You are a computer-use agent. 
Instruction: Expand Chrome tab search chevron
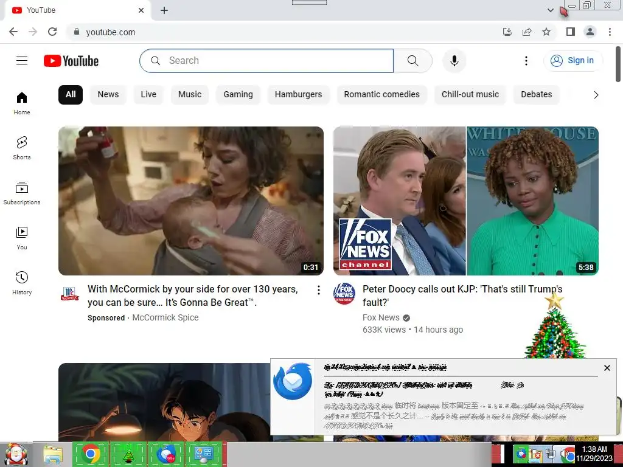click(550, 10)
